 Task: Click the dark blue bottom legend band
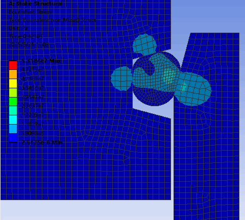13,138
